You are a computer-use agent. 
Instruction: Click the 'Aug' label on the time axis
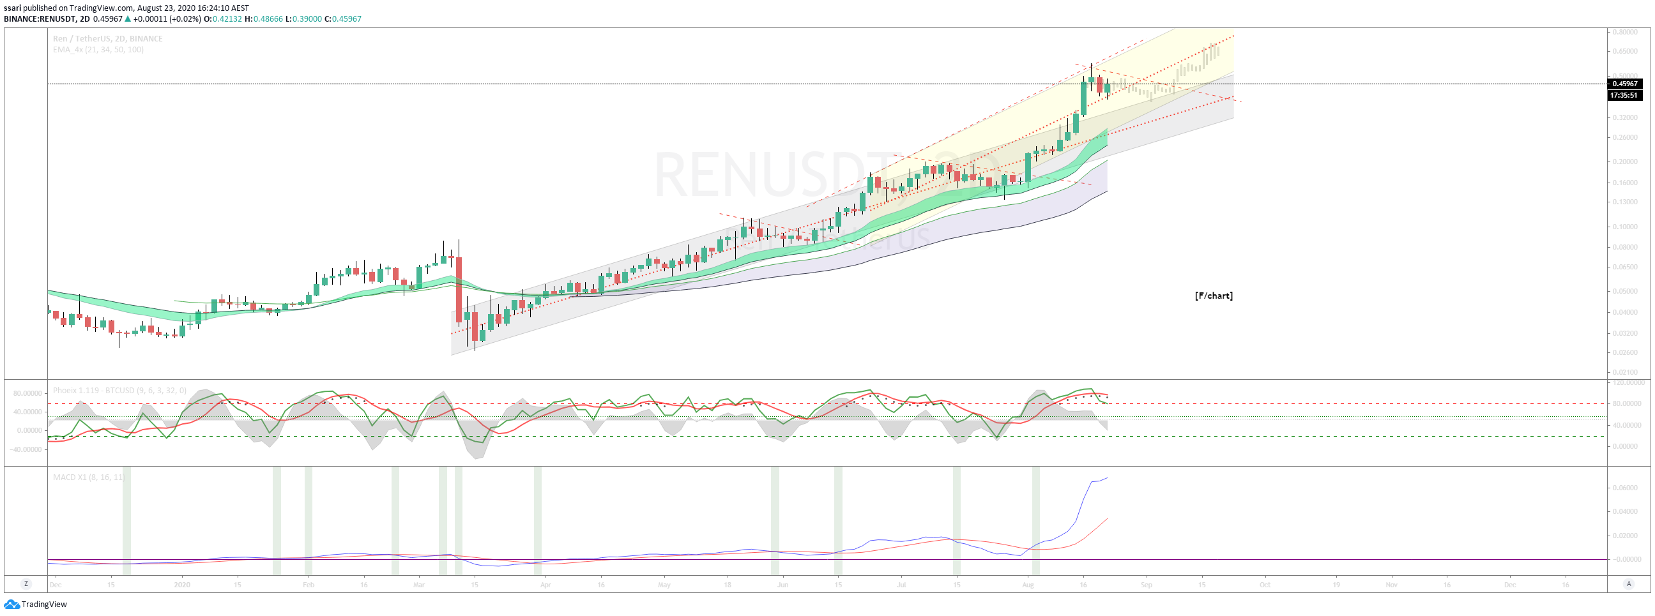pyautogui.click(x=1028, y=585)
